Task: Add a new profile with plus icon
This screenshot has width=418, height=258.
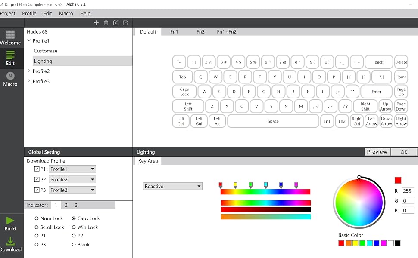Action: (96, 23)
